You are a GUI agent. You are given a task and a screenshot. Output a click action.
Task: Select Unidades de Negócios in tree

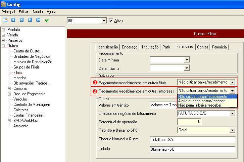click(32, 56)
